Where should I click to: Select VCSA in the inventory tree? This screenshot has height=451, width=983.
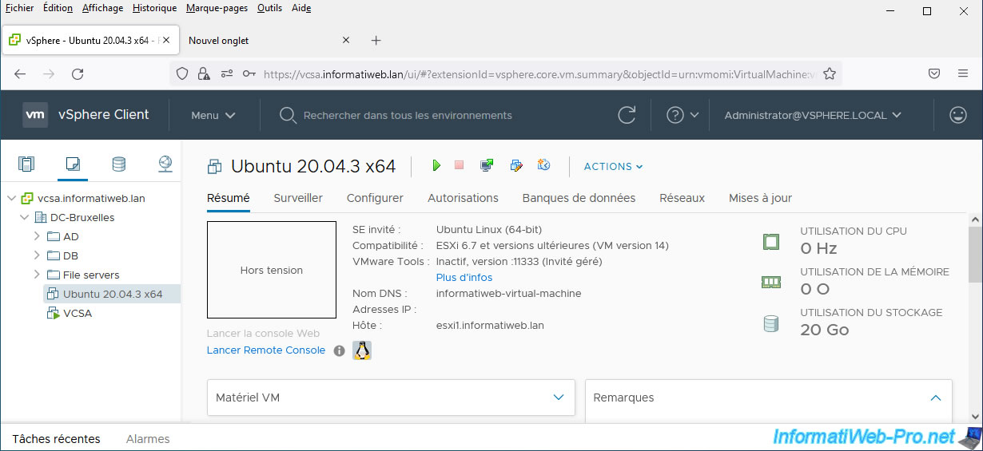[78, 313]
